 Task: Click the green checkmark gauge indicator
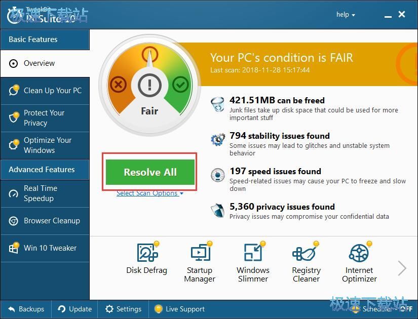pyautogui.click(x=180, y=85)
